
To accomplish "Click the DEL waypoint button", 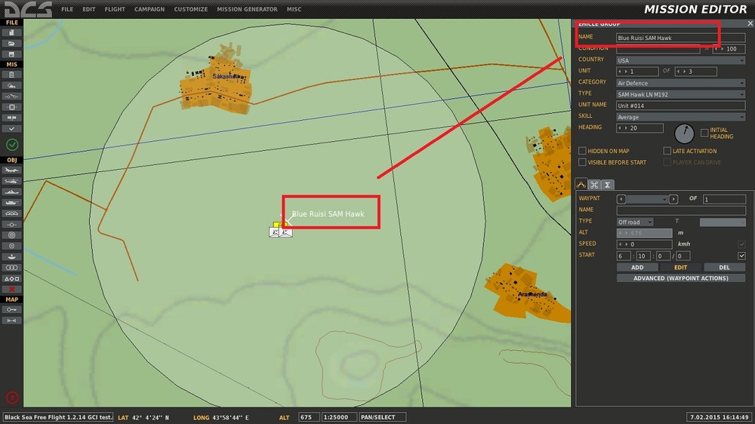I will click(x=724, y=268).
